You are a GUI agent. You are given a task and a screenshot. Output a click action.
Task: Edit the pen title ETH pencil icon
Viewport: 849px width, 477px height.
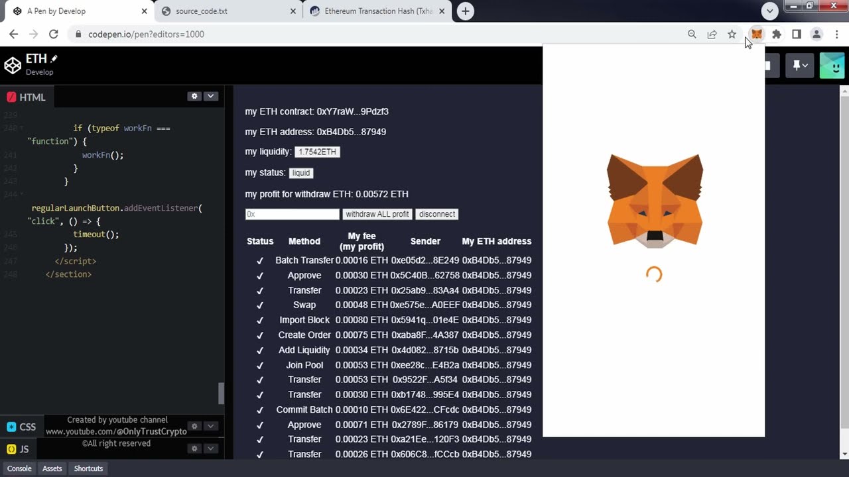tap(54, 59)
